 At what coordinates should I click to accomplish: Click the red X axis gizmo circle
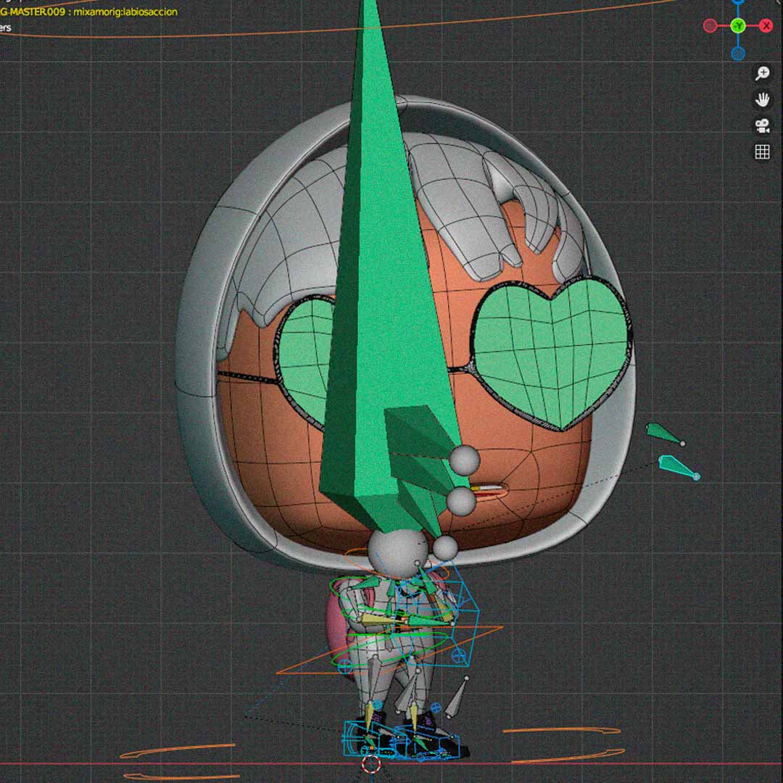tap(766, 26)
